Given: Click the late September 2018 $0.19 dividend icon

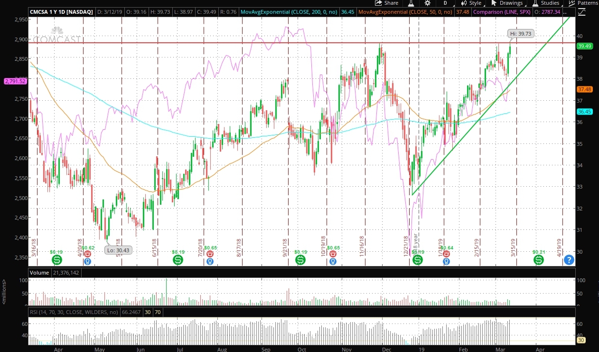Looking at the screenshot, I should (x=300, y=260).
